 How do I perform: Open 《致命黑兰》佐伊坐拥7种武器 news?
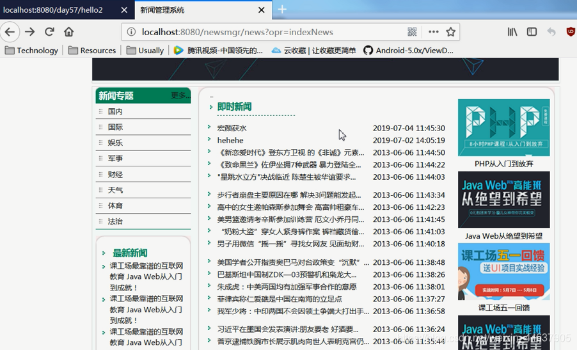289,164
